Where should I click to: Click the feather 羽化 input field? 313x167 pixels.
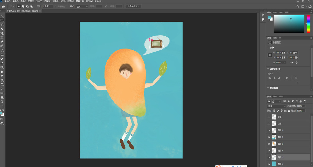point(48,6)
